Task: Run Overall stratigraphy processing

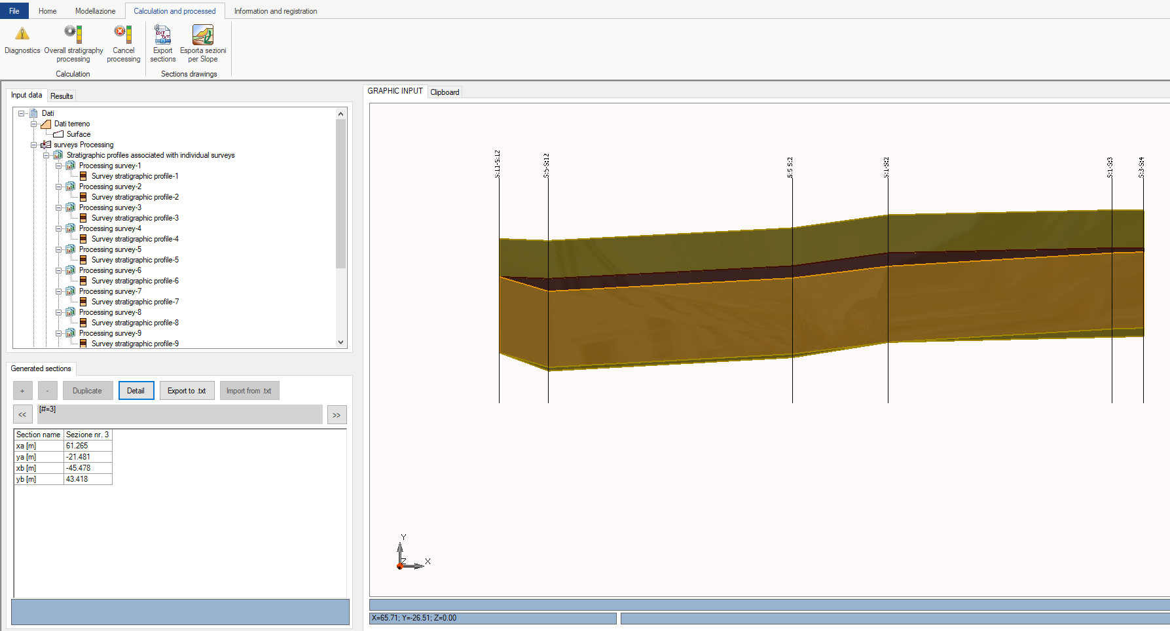Action: tap(73, 34)
